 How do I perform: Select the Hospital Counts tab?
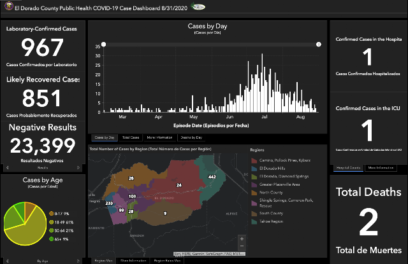[348, 168]
